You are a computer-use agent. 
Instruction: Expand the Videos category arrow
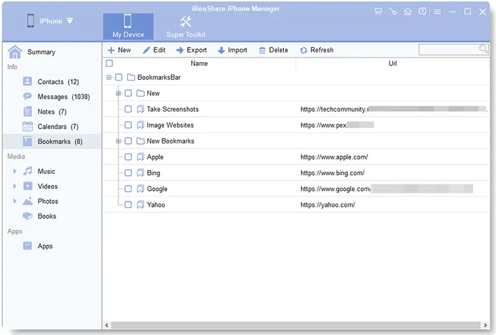[15, 186]
